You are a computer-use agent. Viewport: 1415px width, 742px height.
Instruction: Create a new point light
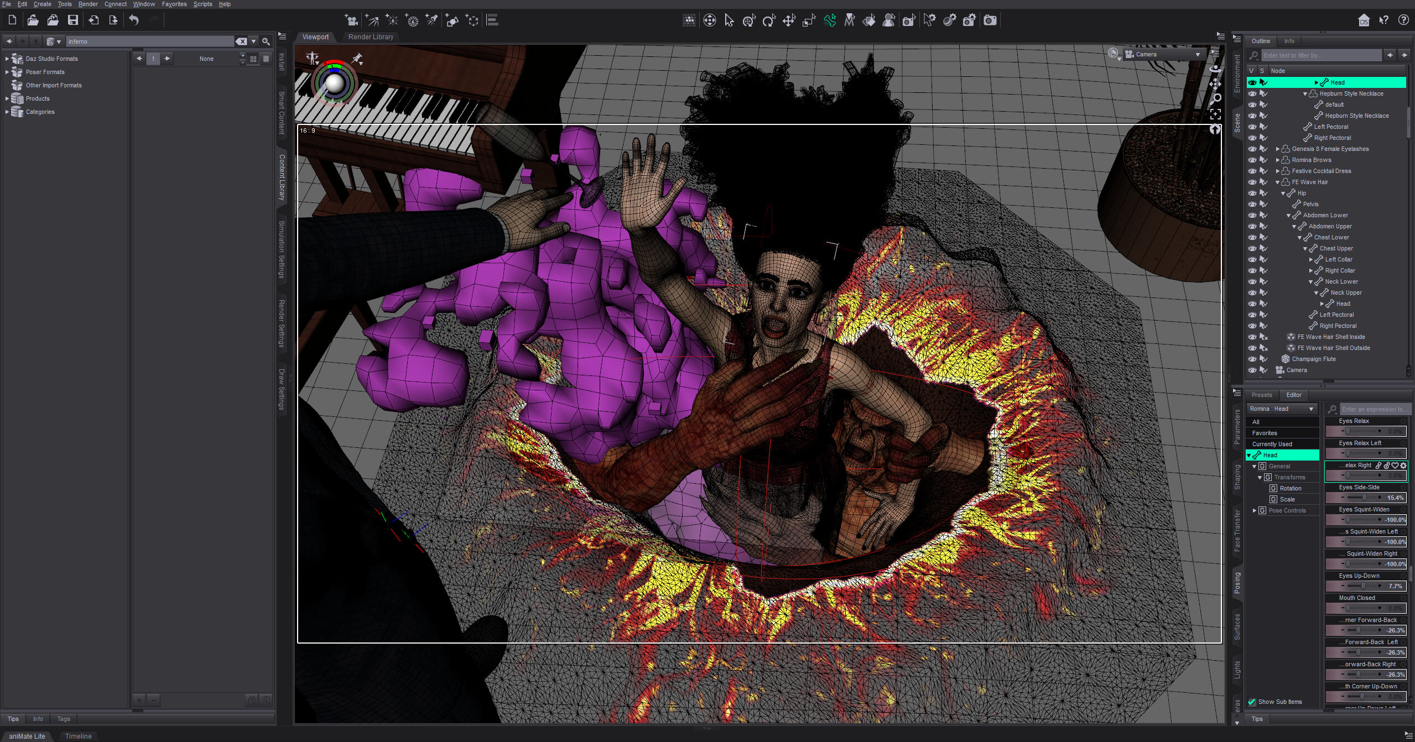coord(392,20)
